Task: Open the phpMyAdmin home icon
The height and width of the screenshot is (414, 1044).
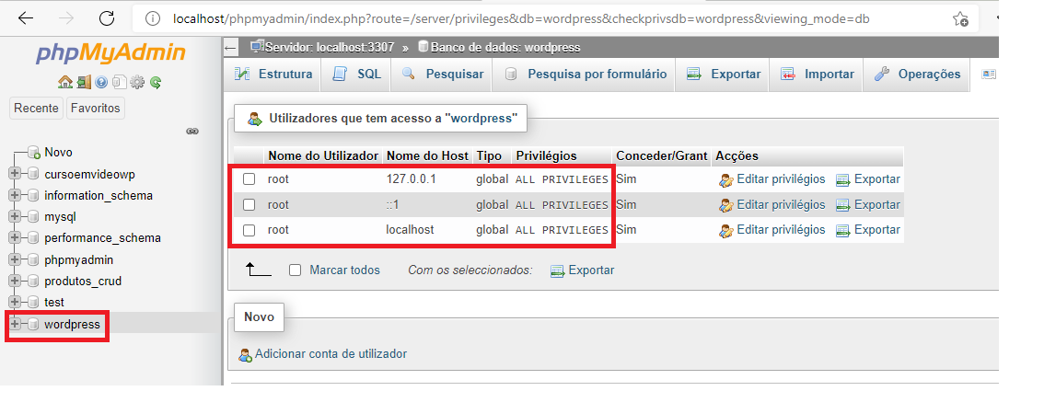Action: [x=65, y=83]
